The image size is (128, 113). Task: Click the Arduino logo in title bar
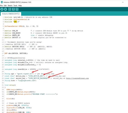2,2
